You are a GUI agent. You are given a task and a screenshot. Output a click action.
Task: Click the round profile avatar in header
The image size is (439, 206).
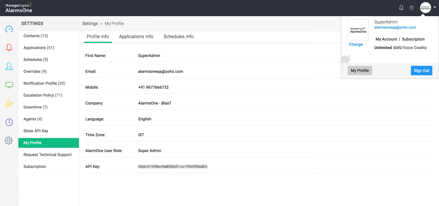[x=426, y=8]
